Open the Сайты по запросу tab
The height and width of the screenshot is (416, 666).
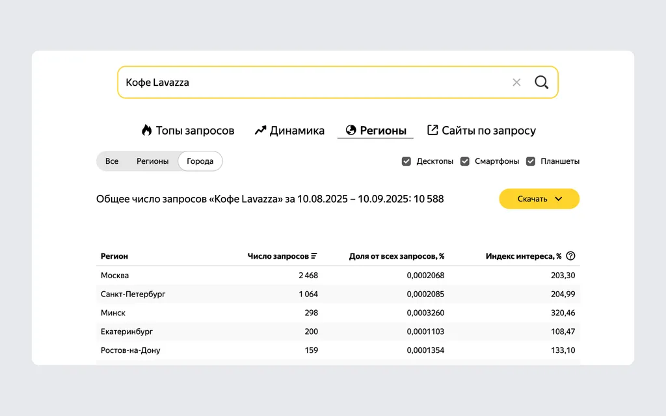tap(481, 130)
